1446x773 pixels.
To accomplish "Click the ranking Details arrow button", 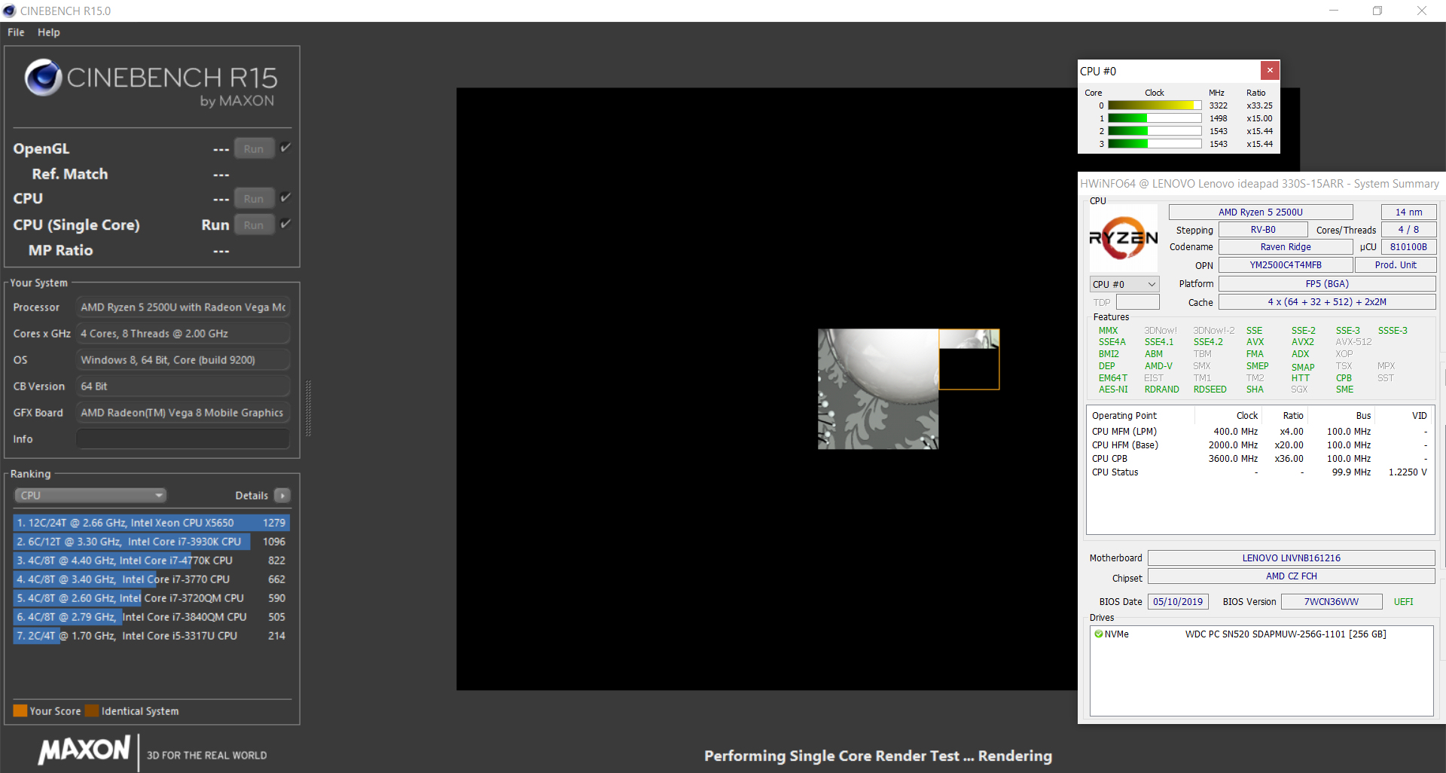I will pyautogui.click(x=282, y=495).
